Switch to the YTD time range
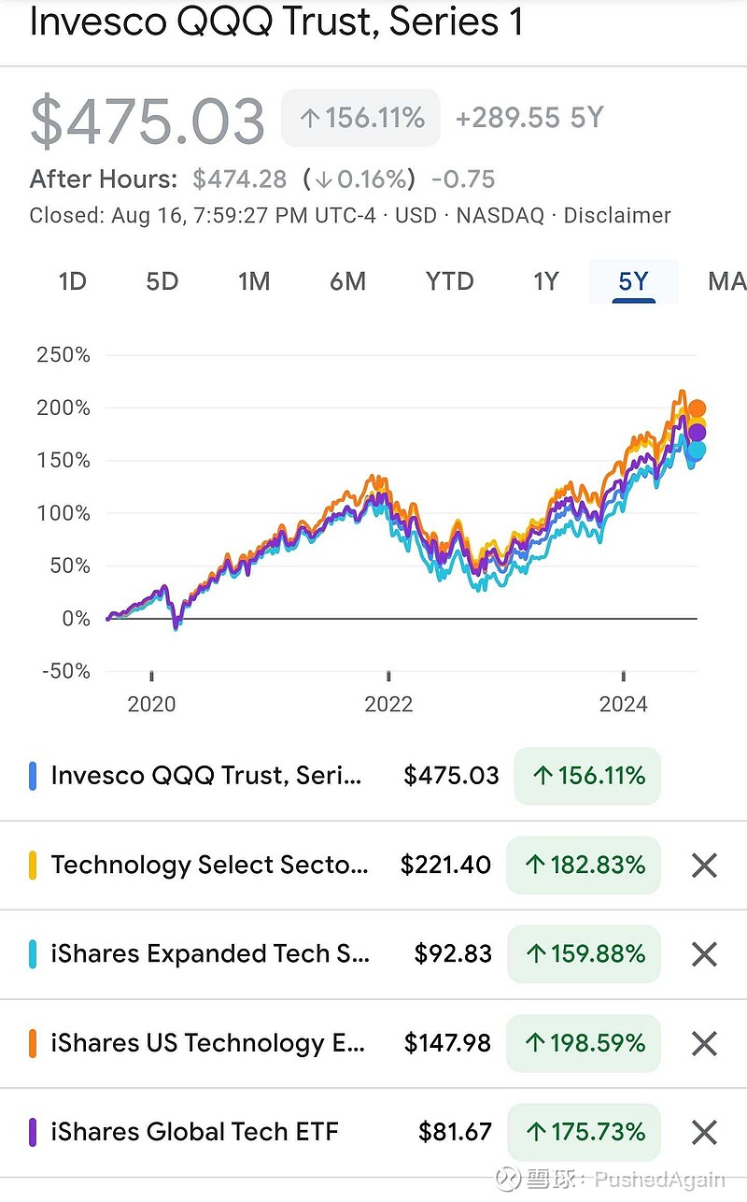This screenshot has width=747, height=1202. [449, 281]
